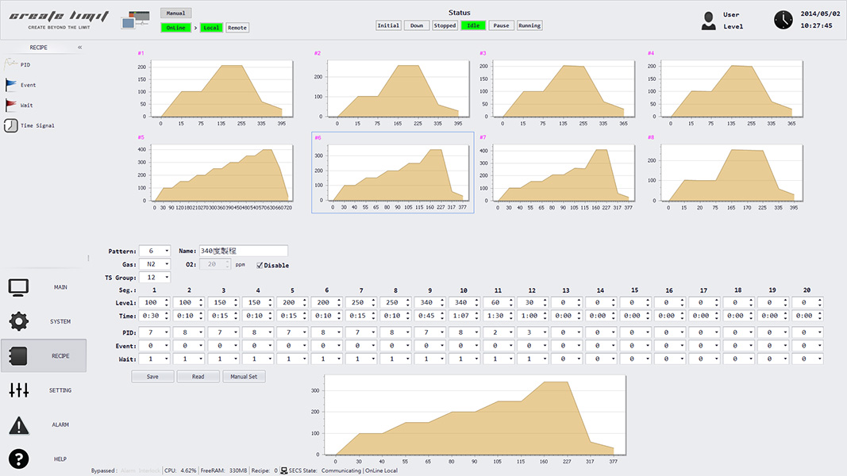Click the Save button
Image resolution: width=847 pixels, height=476 pixels.
(x=153, y=377)
